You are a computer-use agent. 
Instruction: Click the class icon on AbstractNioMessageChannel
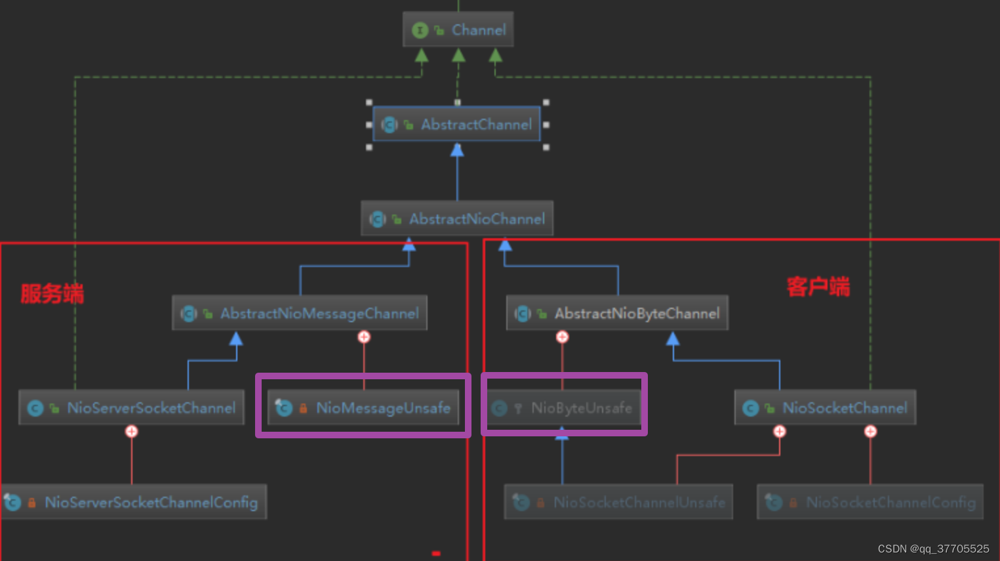[x=189, y=314]
